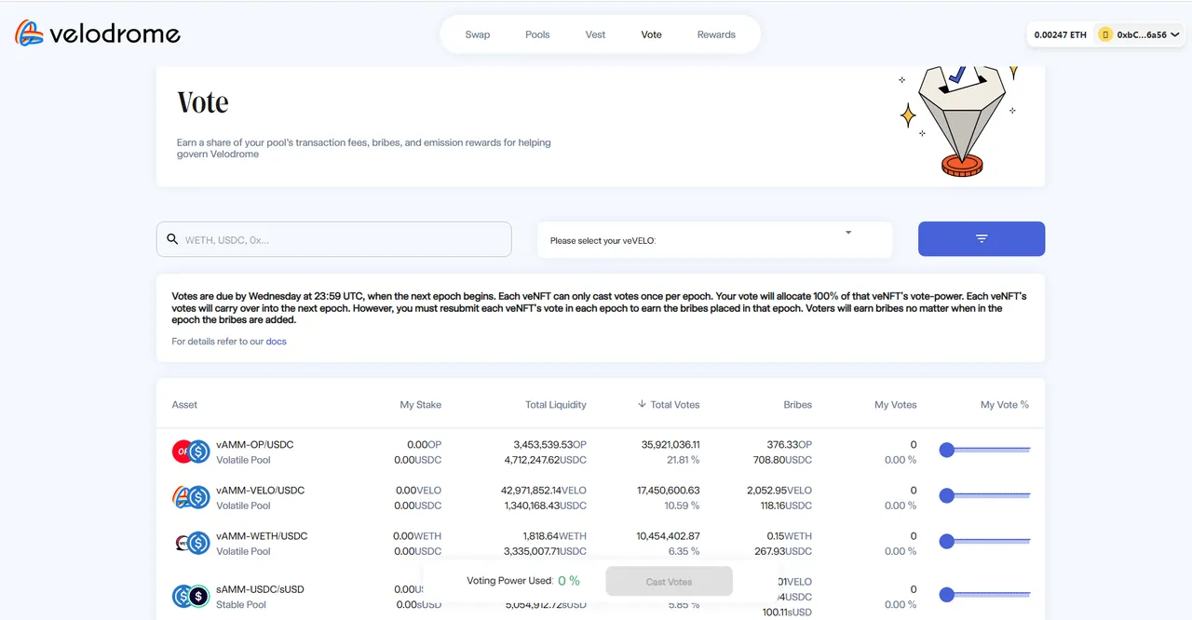This screenshot has width=1192, height=620.
Task: Click the Cast Votes button
Action: [x=669, y=581]
